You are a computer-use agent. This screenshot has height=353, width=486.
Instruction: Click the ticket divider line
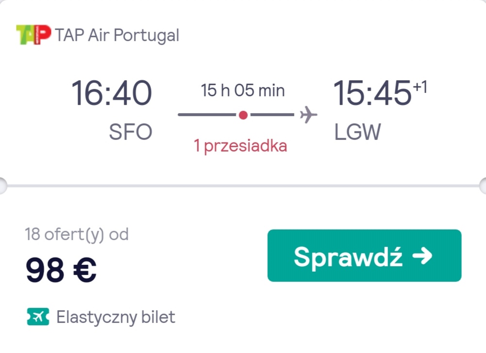coord(243,186)
